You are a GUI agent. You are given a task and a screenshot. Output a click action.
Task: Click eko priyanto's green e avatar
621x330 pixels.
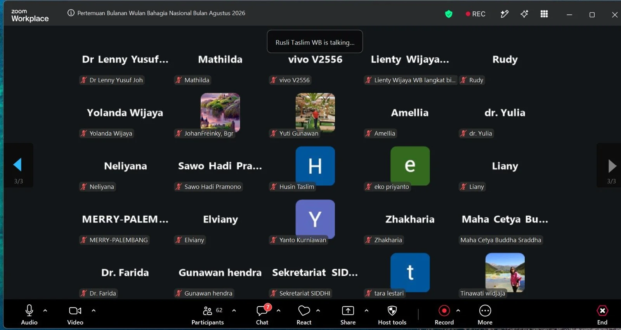pos(410,166)
